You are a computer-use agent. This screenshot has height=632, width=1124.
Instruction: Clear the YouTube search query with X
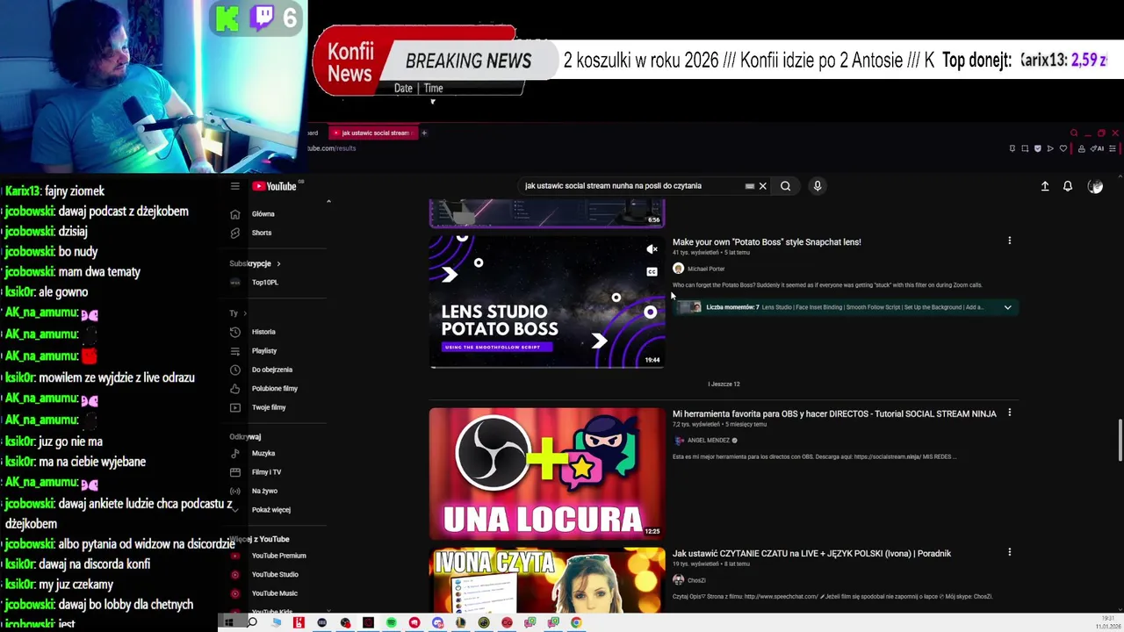[x=762, y=186]
